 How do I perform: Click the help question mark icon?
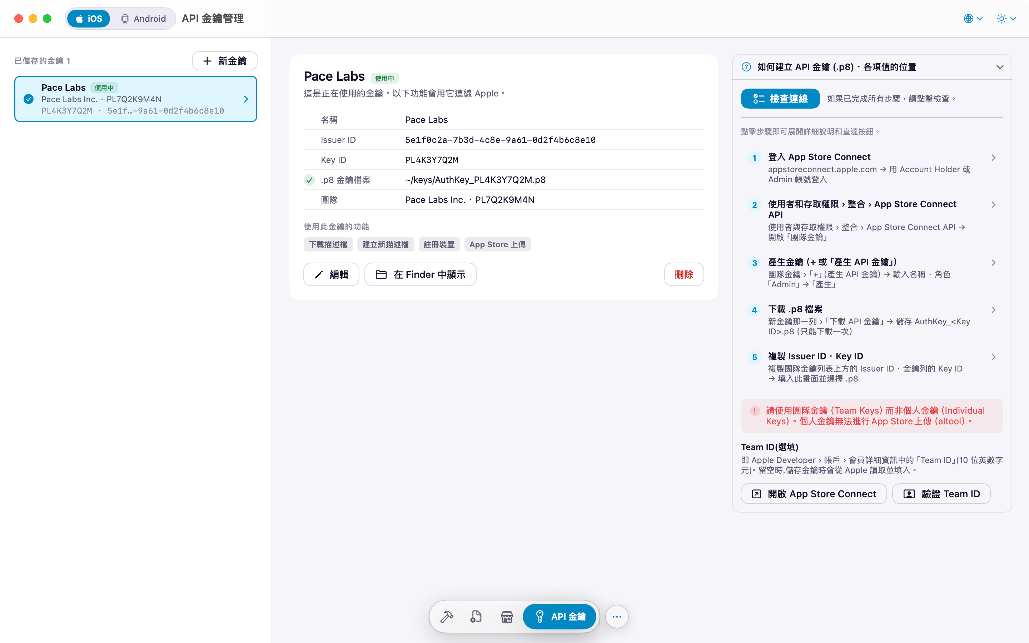[746, 67]
